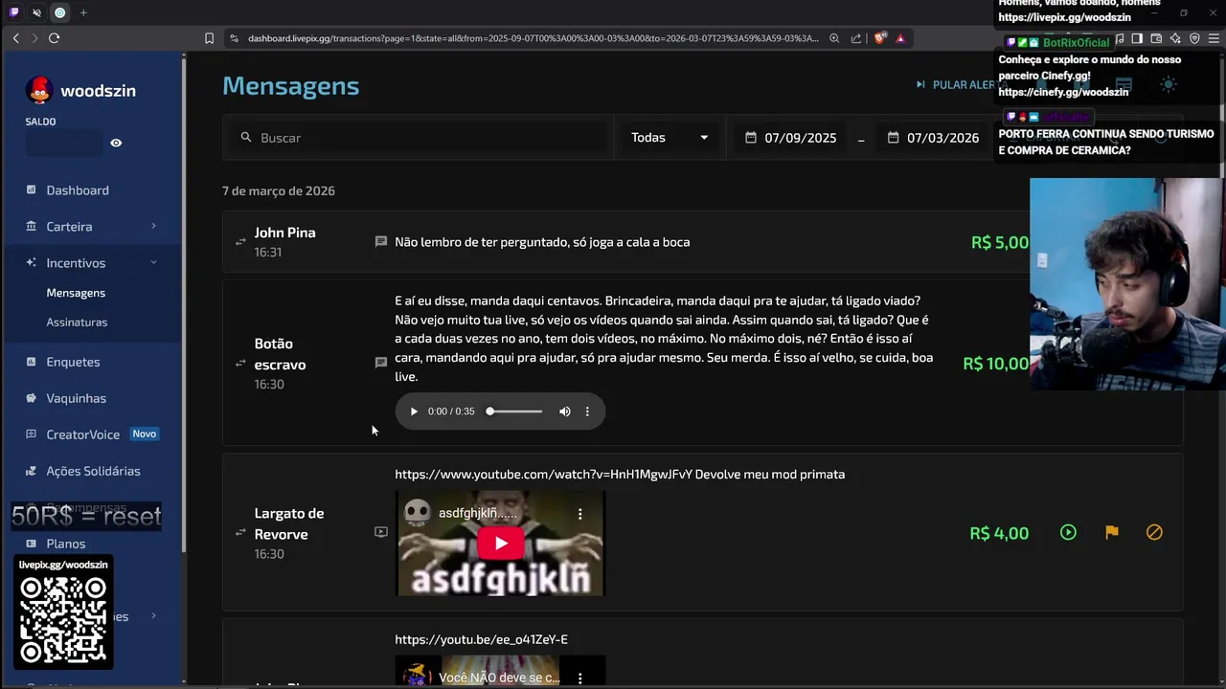
Task: Toggle light/dark theme sun icon
Action: [1168, 85]
